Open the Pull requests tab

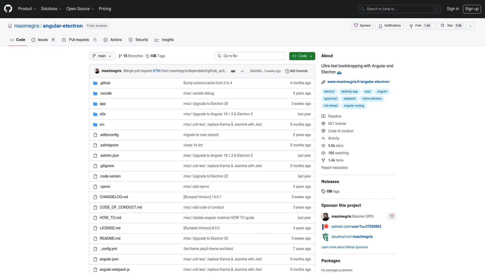point(79,40)
